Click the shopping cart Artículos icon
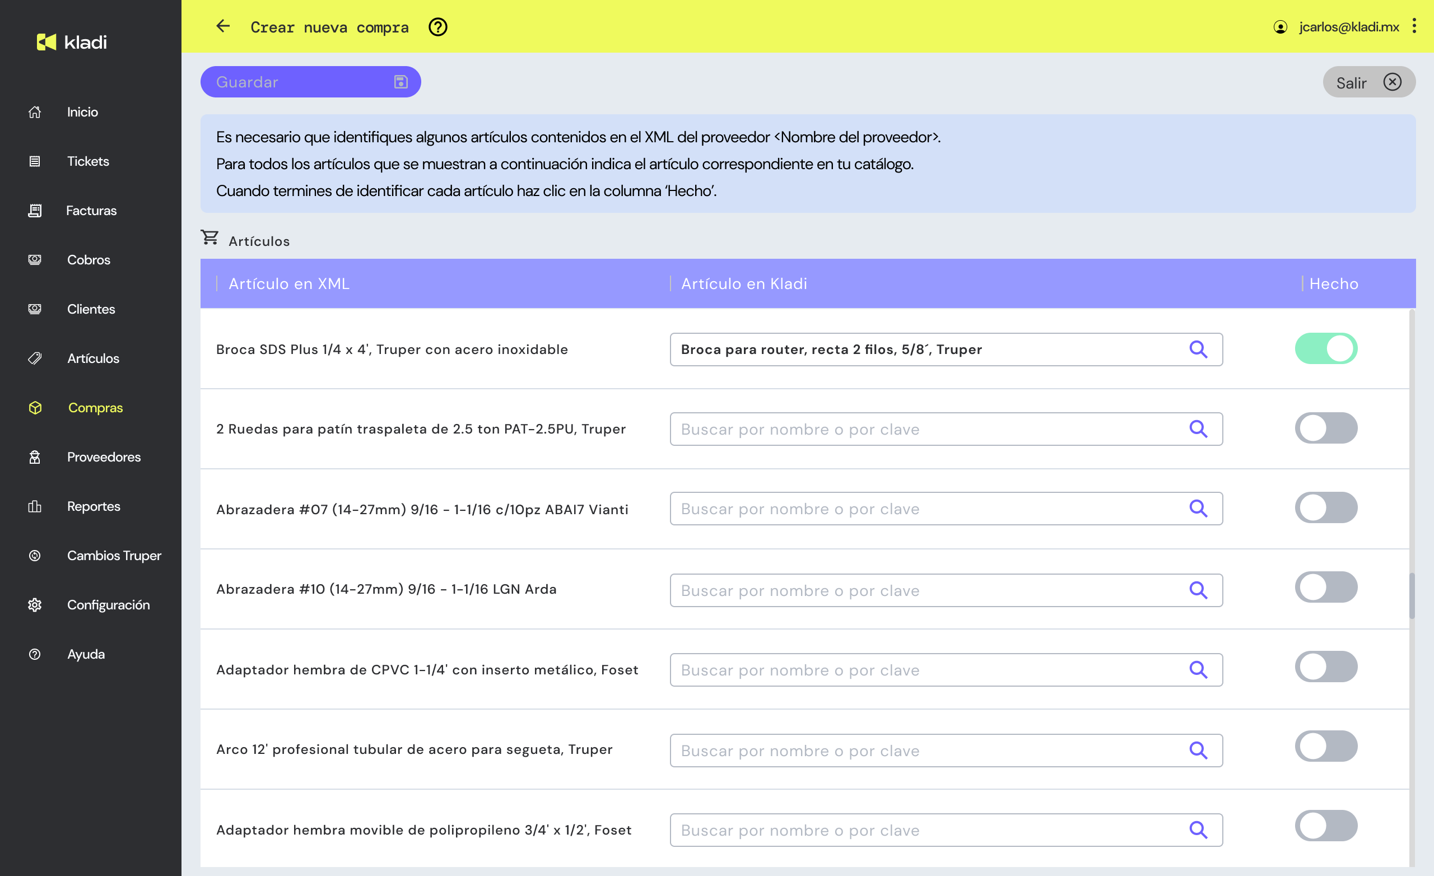1434x876 pixels. click(x=209, y=237)
